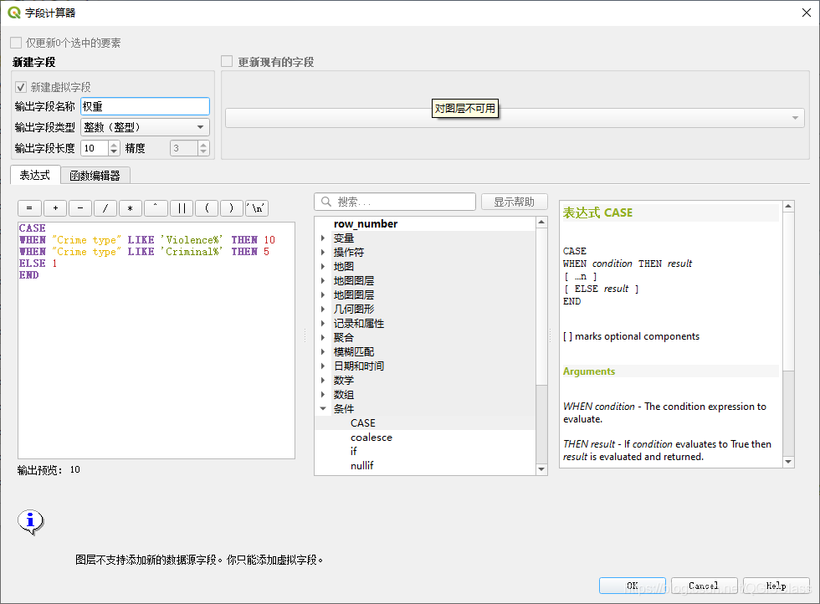Increase 输出字段长度 with the stepper arrow
820x604 pixels.
click(114, 144)
